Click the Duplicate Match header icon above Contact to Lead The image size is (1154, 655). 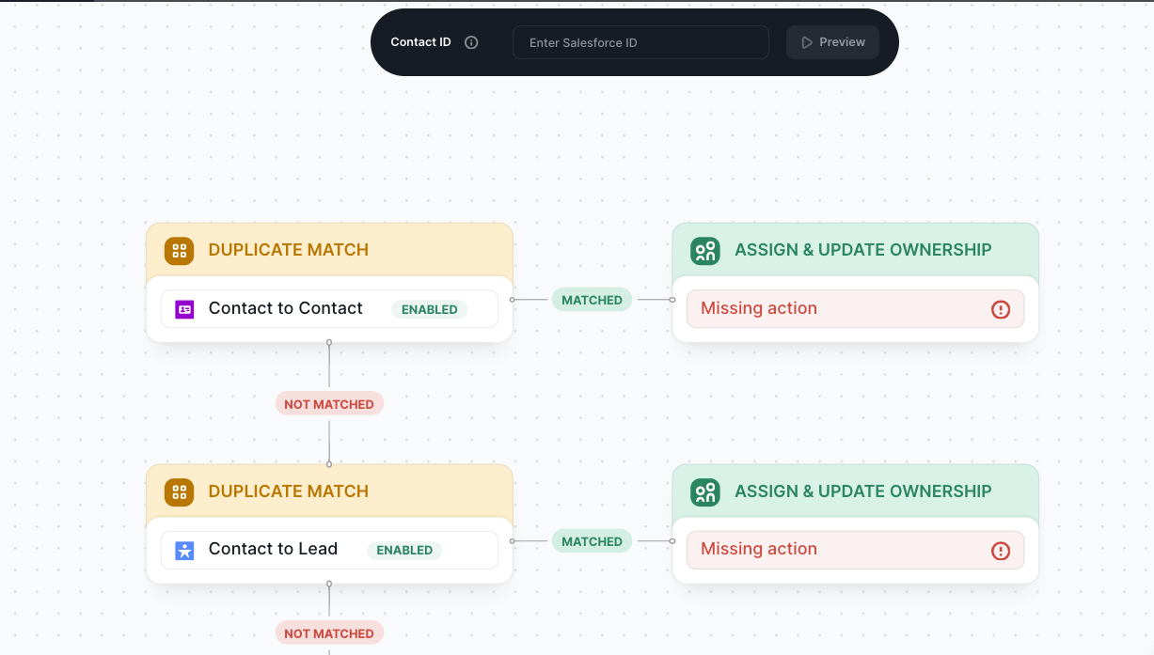tap(179, 491)
